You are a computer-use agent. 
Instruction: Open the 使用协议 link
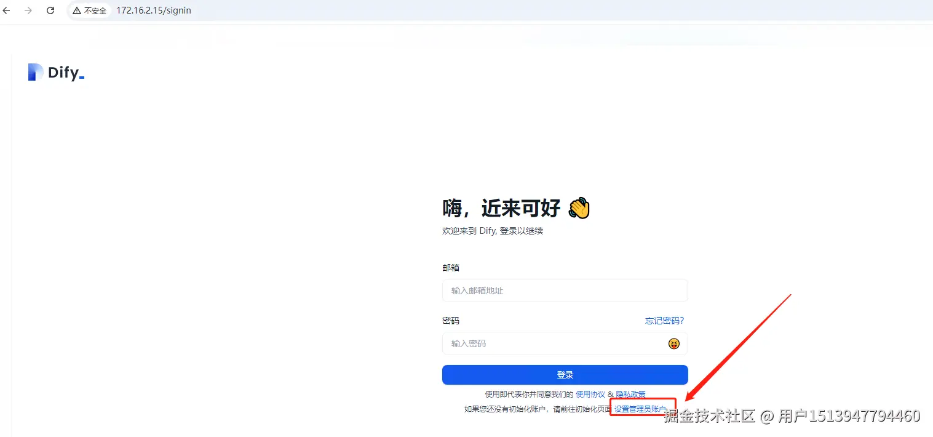590,394
